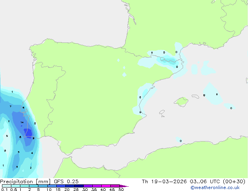The width and height of the screenshot is (248, 191).
Task: Click the legend swatch between 20 and 25
Action: 70,186
